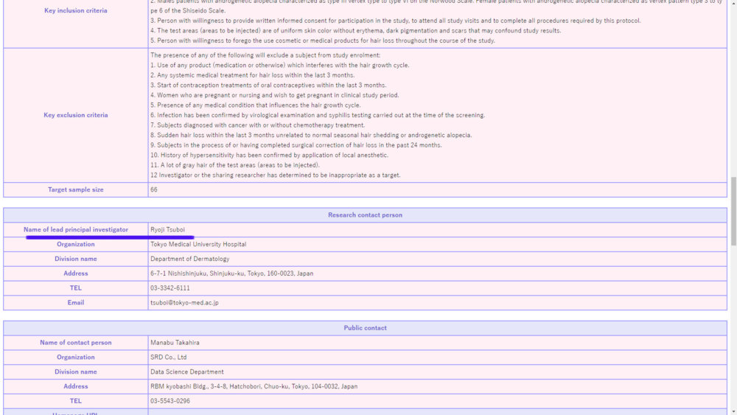Screen dimensions: 737x415
Task: Click the email tsuboi@tokyo-med.ac.jp
Action: coord(184,302)
